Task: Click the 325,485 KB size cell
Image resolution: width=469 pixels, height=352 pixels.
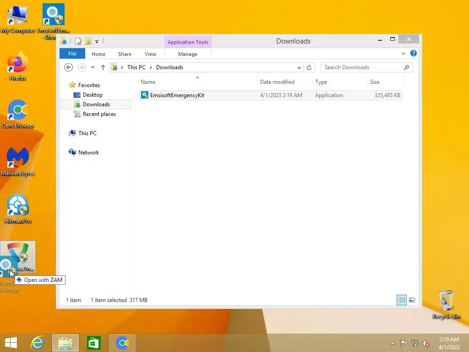Action: [x=387, y=95]
